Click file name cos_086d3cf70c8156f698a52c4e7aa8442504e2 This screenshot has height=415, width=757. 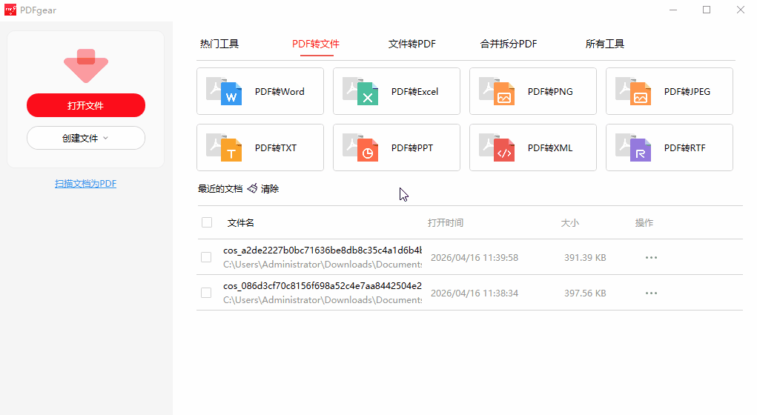click(x=323, y=285)
